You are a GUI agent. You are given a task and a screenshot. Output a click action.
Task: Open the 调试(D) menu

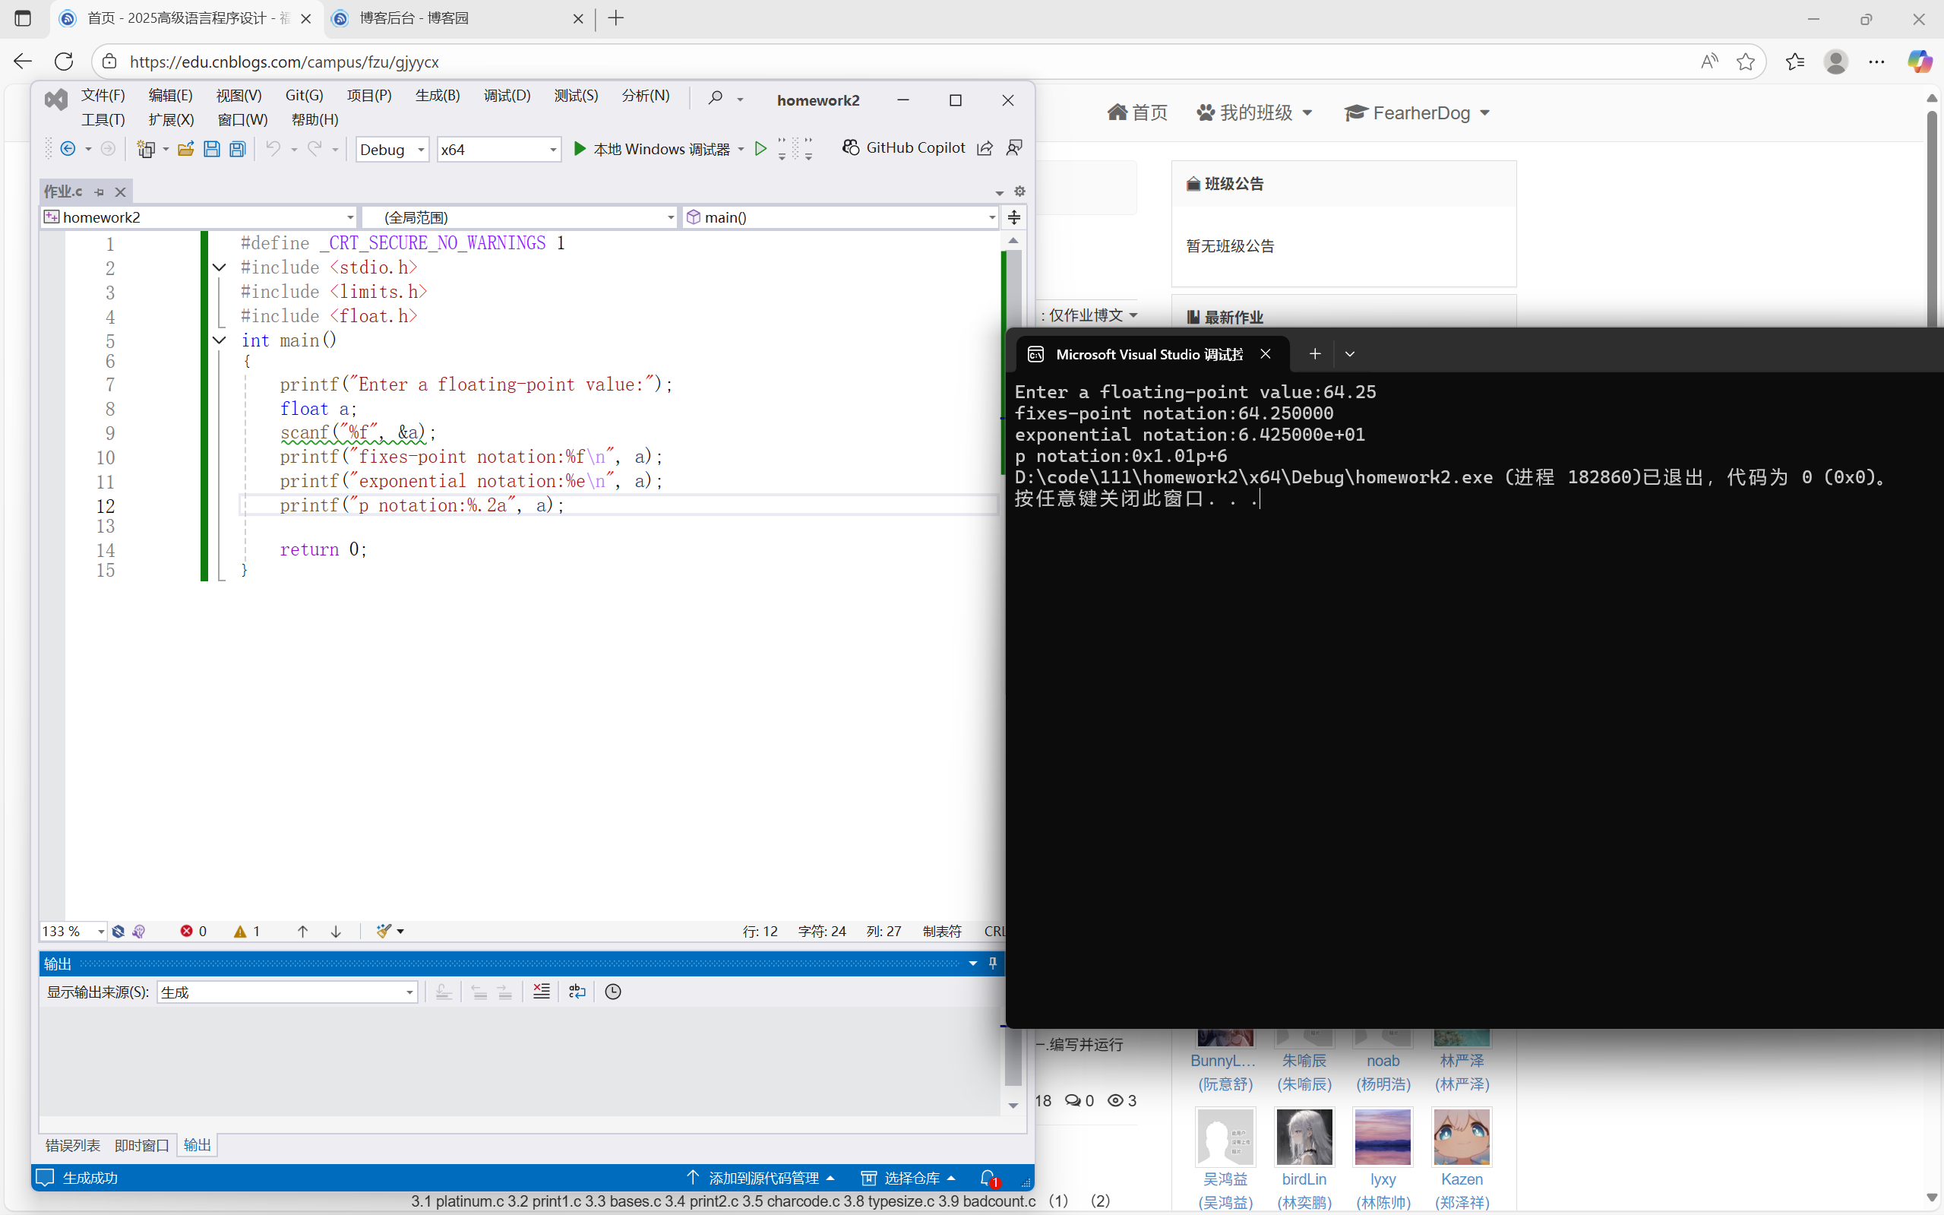pyautogui.click(x=507, y=96)
